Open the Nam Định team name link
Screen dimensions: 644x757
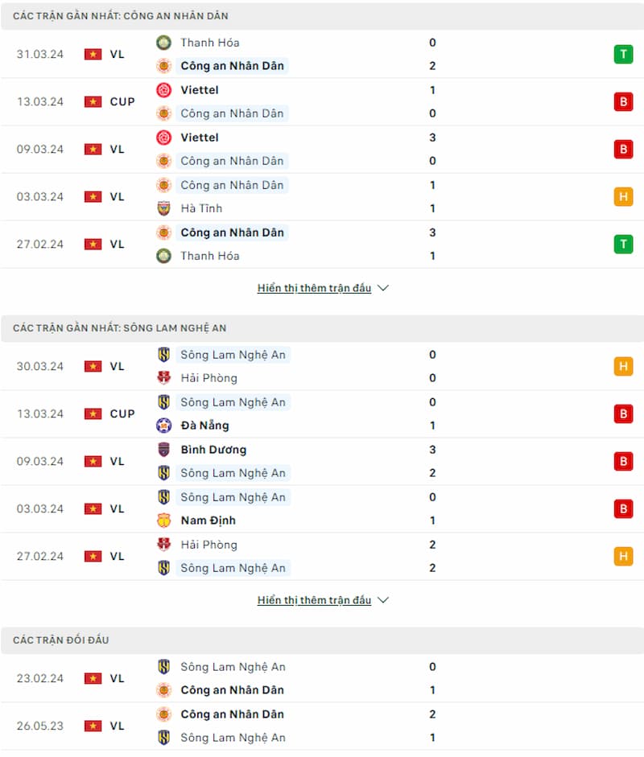(x=208, y=520)
